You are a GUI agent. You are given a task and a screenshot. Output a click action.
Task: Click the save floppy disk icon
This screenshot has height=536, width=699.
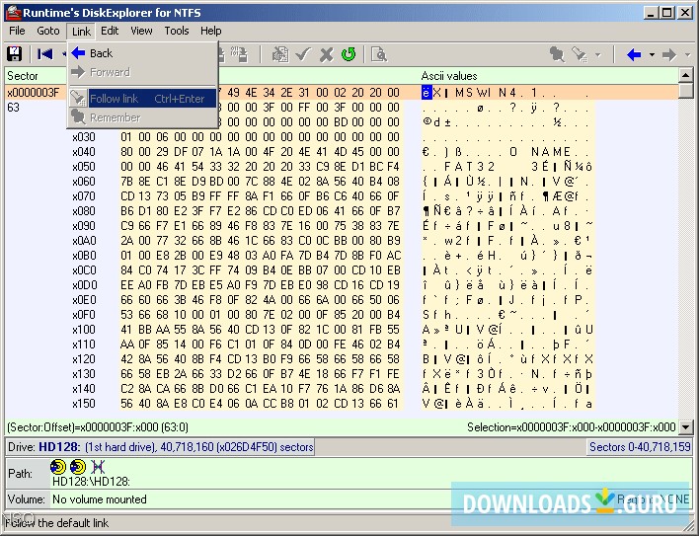15,54
